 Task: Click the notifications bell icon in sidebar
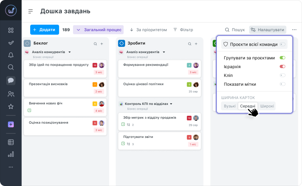coord(11,55)
